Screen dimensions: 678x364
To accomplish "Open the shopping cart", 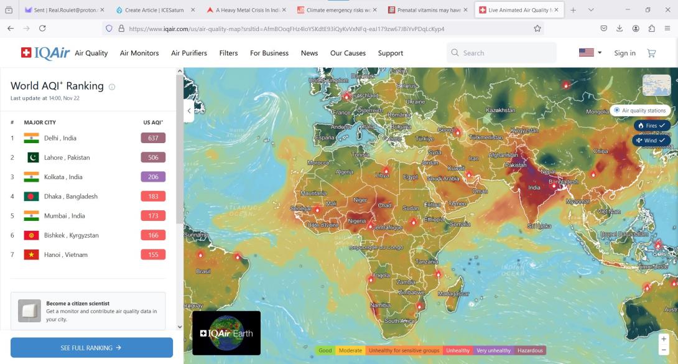I will pos(651,54).
